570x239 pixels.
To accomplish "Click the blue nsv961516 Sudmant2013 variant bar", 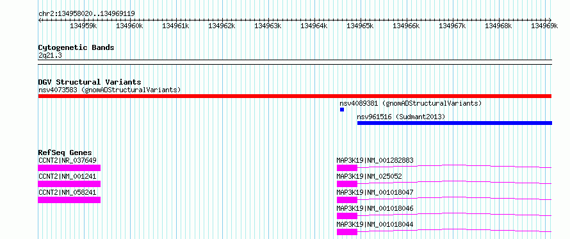I will tap(455, 123).
